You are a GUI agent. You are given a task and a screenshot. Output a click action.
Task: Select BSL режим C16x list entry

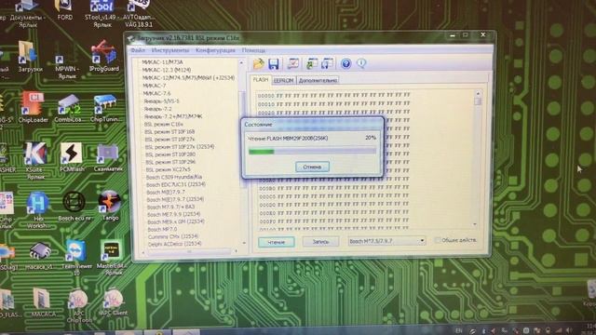pyautogui.click(x=164, y=124)
